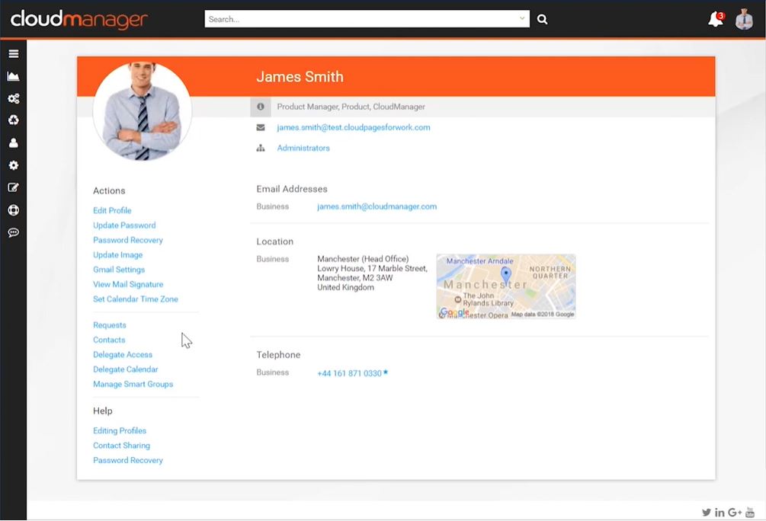Click Set Calendar Time Zone
The image size is (766, 521).
click(x=136, y=299)
